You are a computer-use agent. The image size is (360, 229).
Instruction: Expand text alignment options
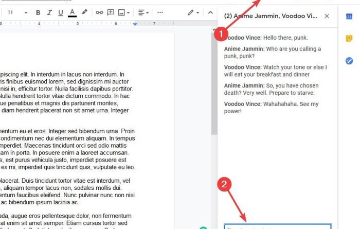(x=143, y=12)
